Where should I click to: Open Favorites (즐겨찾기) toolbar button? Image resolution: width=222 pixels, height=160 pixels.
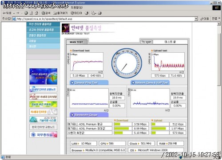coord(60,13)
